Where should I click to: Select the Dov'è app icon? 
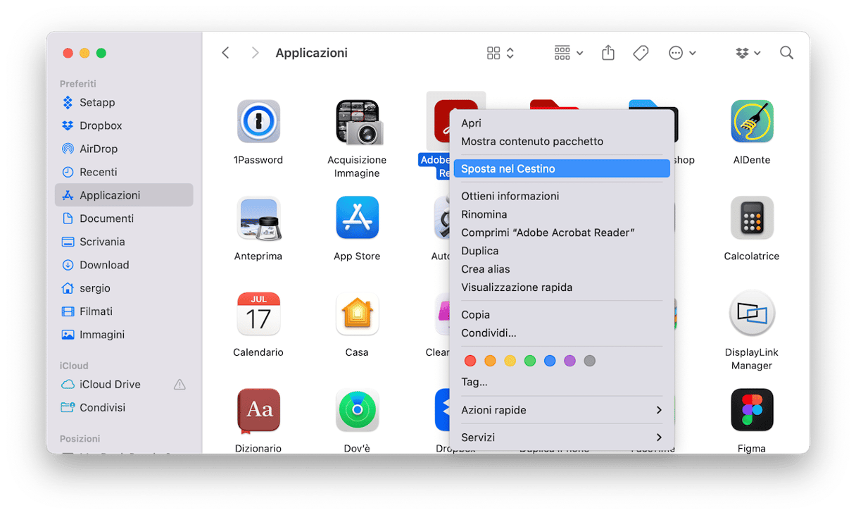pos(357,410)
